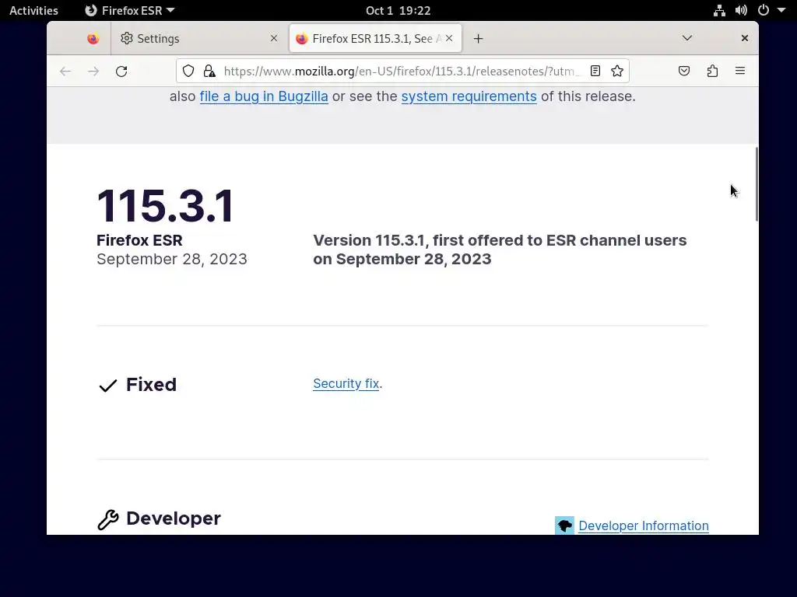Toggle Reader View in the address bar
This screenshot has width=797, height=597.
[595, 71]
